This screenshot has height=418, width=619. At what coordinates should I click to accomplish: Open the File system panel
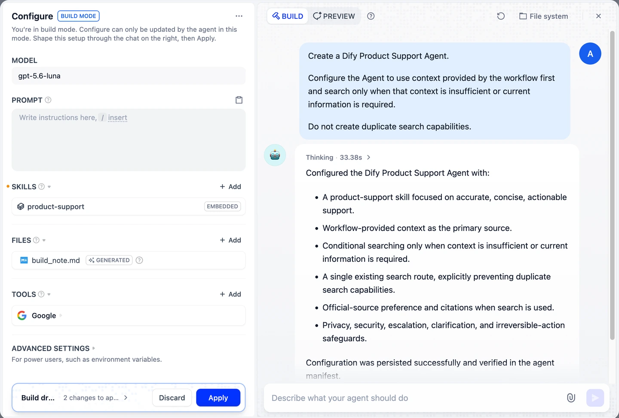pos(544,16)
